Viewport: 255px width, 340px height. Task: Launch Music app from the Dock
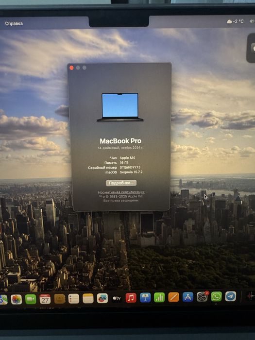(131, 298)
